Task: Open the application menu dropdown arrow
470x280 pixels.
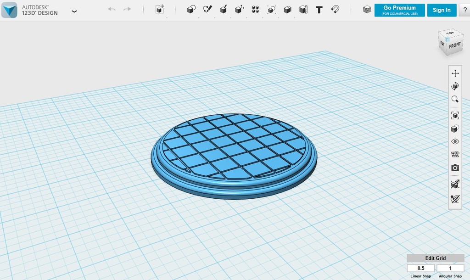Action: tap(74, 11)
